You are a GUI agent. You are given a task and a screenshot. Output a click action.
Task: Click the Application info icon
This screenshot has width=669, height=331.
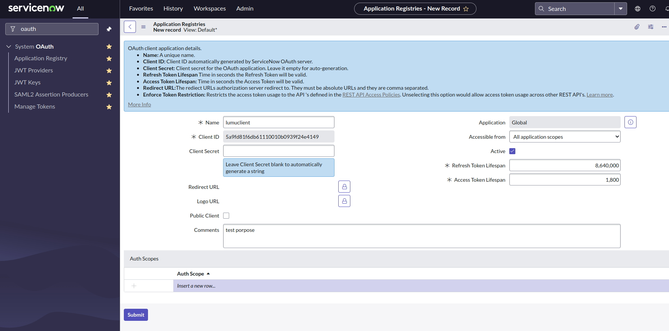tap(630, 122)
